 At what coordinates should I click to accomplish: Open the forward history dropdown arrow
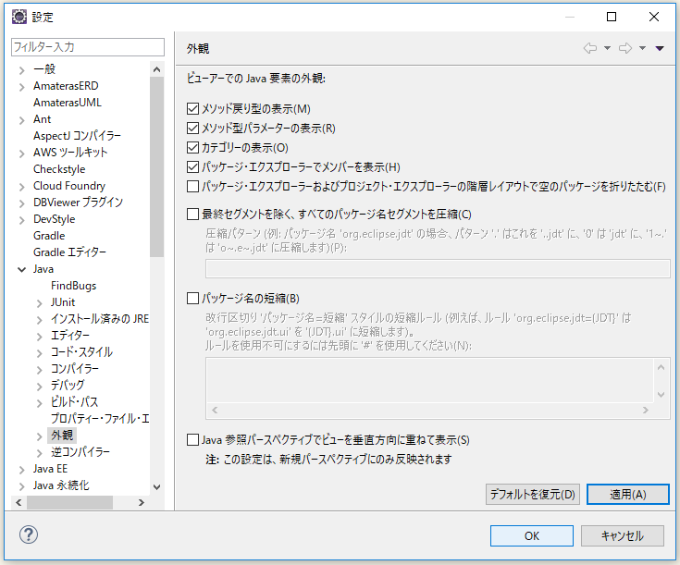point(643,48)
